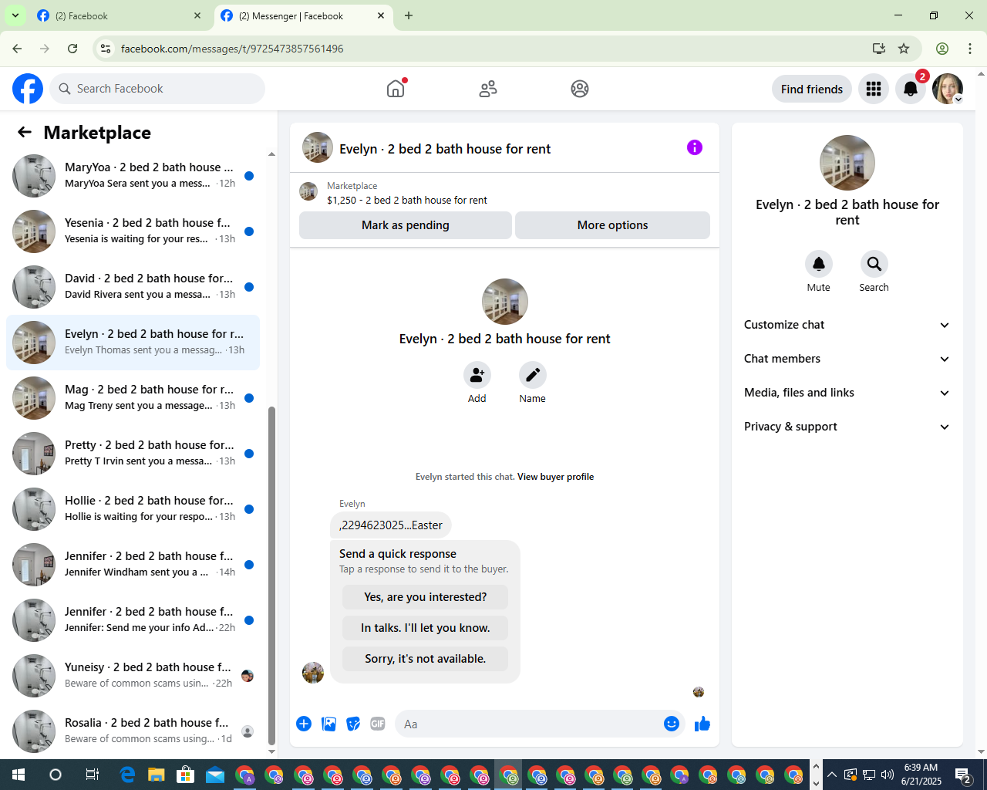Install app icon in address bar
This screenshot has height=790, width=987.
(879, 49)
